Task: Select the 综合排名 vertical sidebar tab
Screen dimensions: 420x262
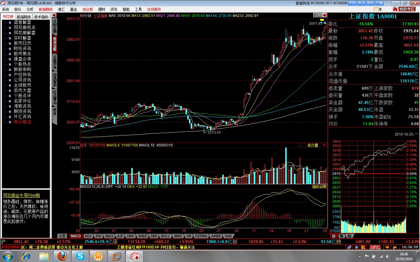Action: pos(55,98)
